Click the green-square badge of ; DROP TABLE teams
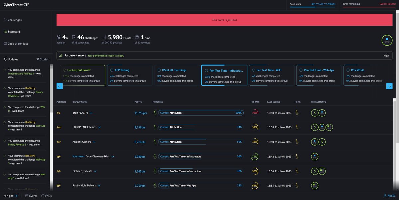399x200 pixels. click(x=329, y=127)
